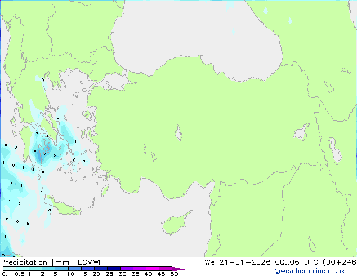Pick the 5–10 mm legend swatch
The image size is (357, 276).
click(61, 269)
